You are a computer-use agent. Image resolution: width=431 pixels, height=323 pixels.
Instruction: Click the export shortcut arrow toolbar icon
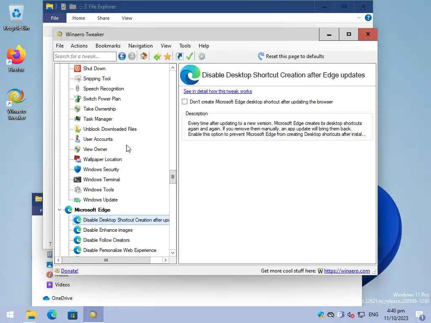179,56
